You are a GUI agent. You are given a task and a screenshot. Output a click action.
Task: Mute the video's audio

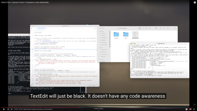click(12, 109)
